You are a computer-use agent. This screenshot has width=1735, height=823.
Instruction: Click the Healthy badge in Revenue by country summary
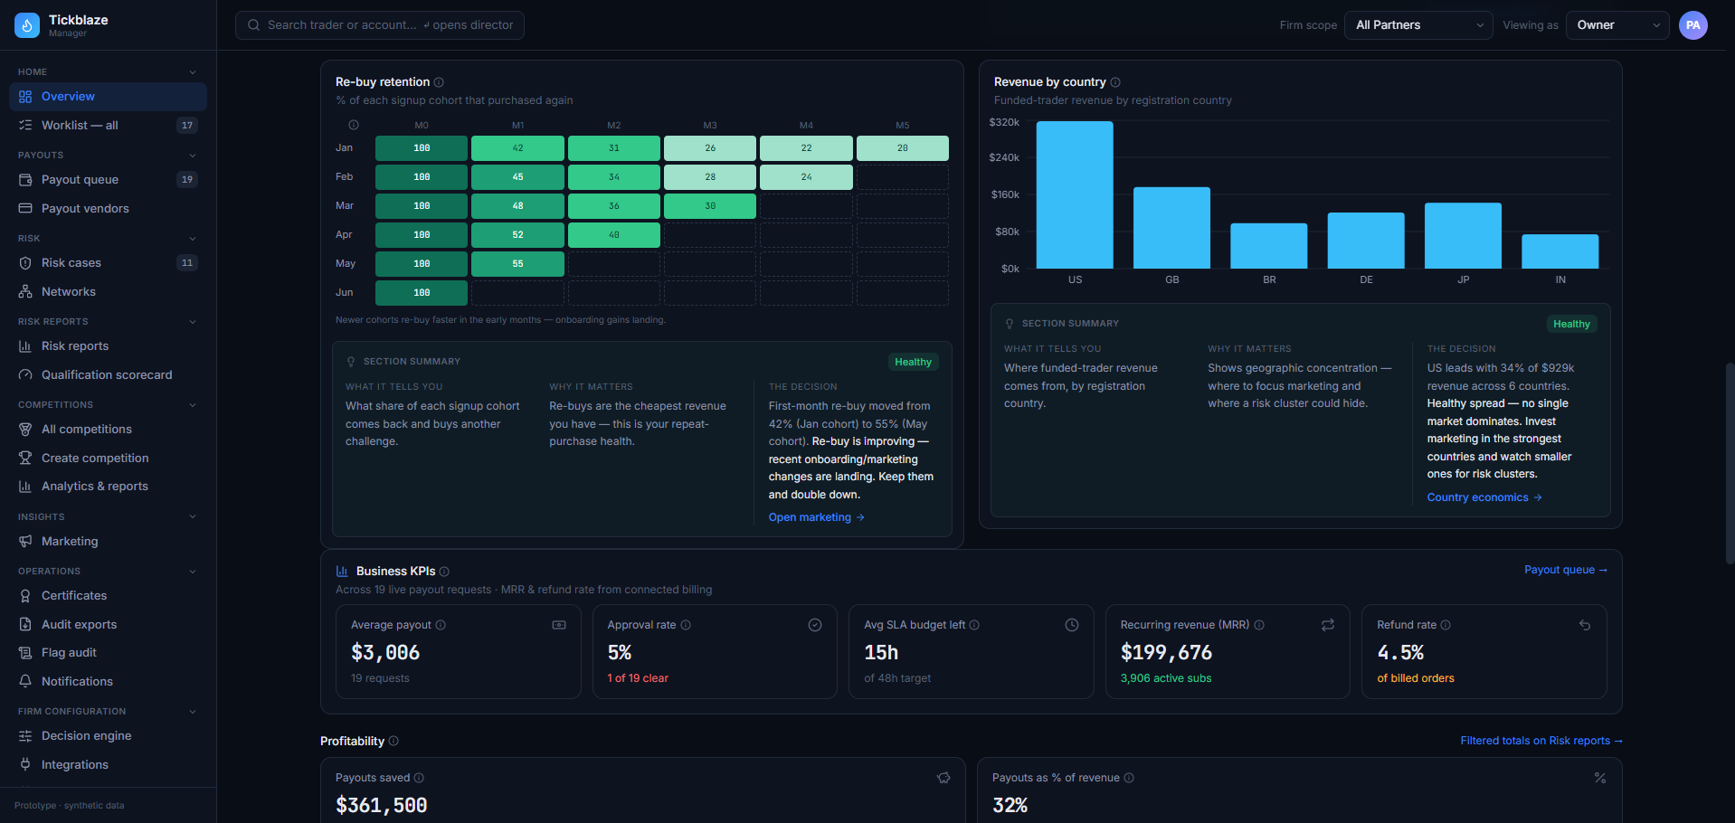1571,324
